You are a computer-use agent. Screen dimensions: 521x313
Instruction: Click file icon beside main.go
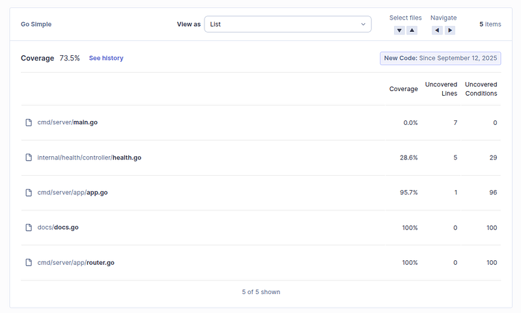point(29,122)
